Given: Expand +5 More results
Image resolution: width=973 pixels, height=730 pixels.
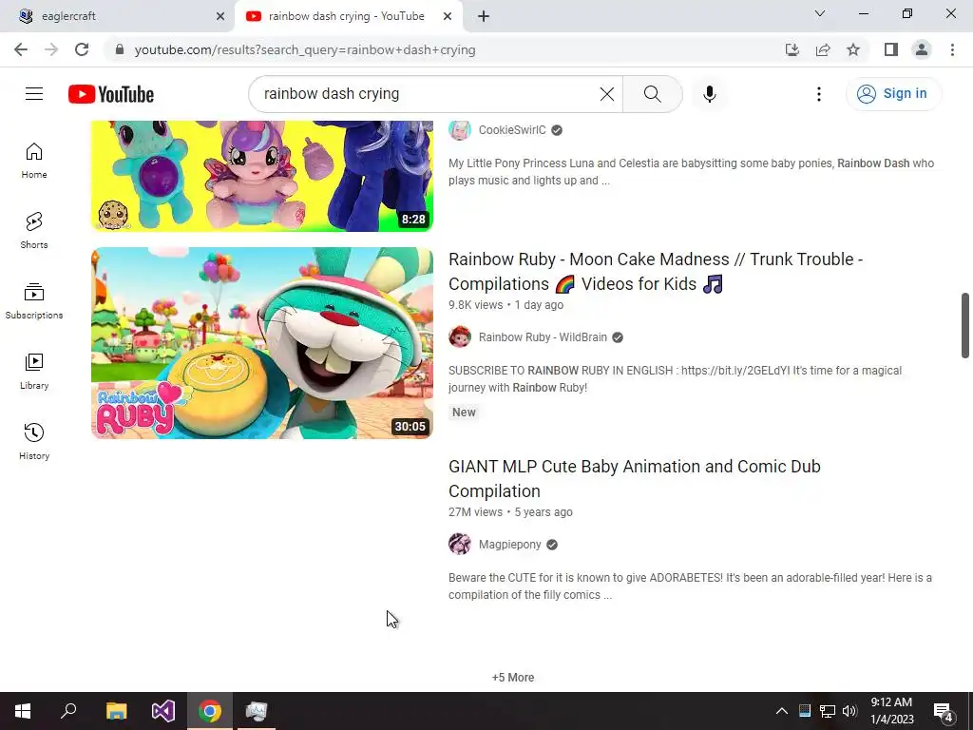Looking at the screenshot, I should coord(513,677).
